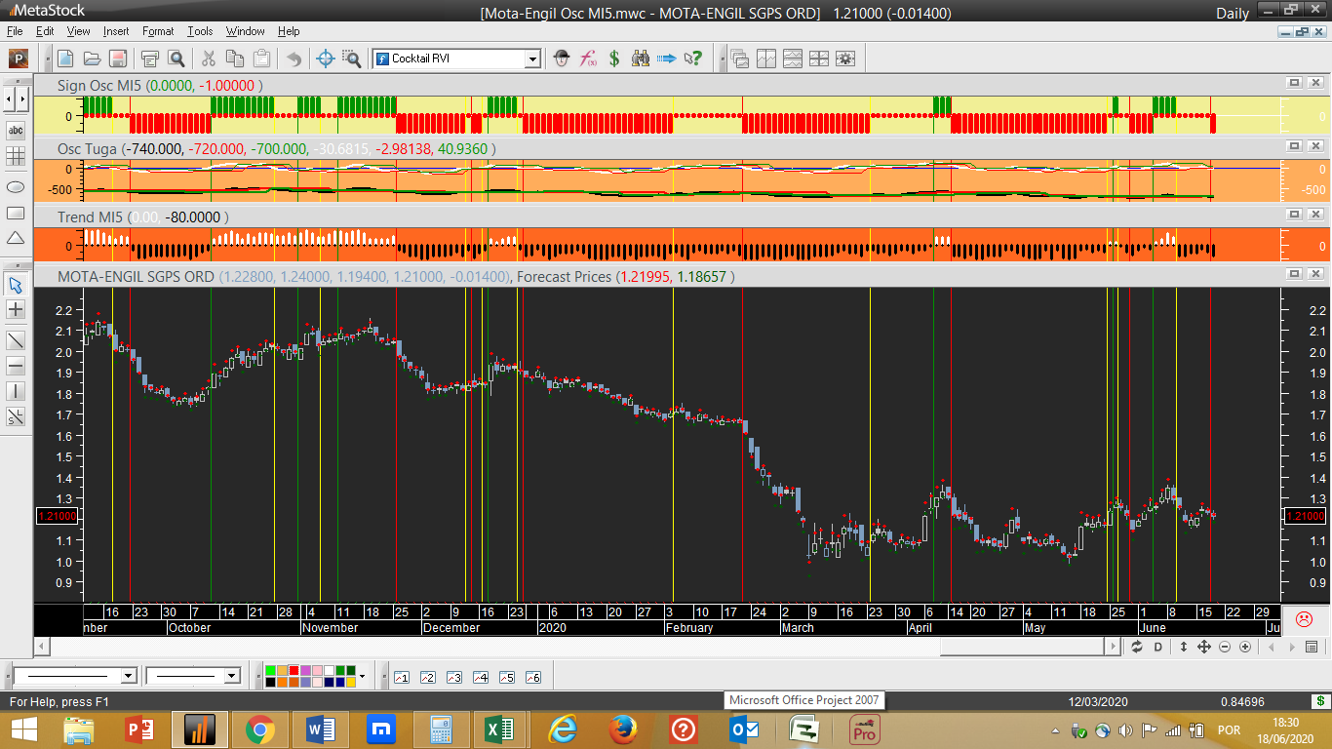Open the Tools menu
Image resolution: width=1332 pixels, height=749 pixels.
point(200,31)
